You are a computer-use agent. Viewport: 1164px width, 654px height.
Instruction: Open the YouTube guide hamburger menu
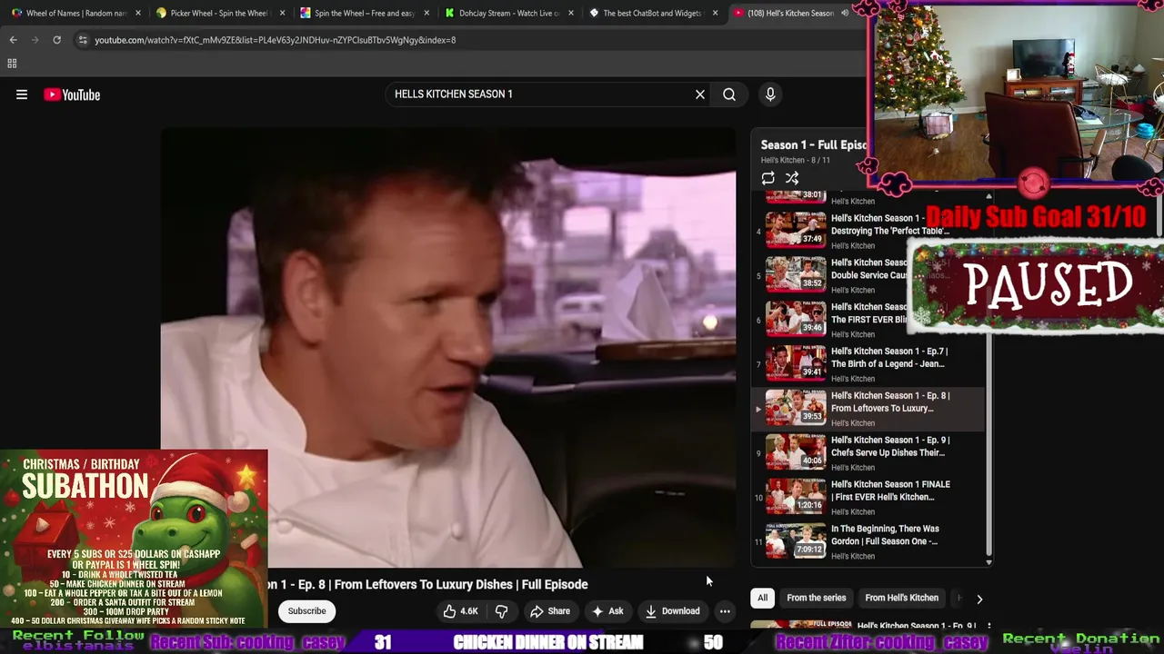click(22, 94)
